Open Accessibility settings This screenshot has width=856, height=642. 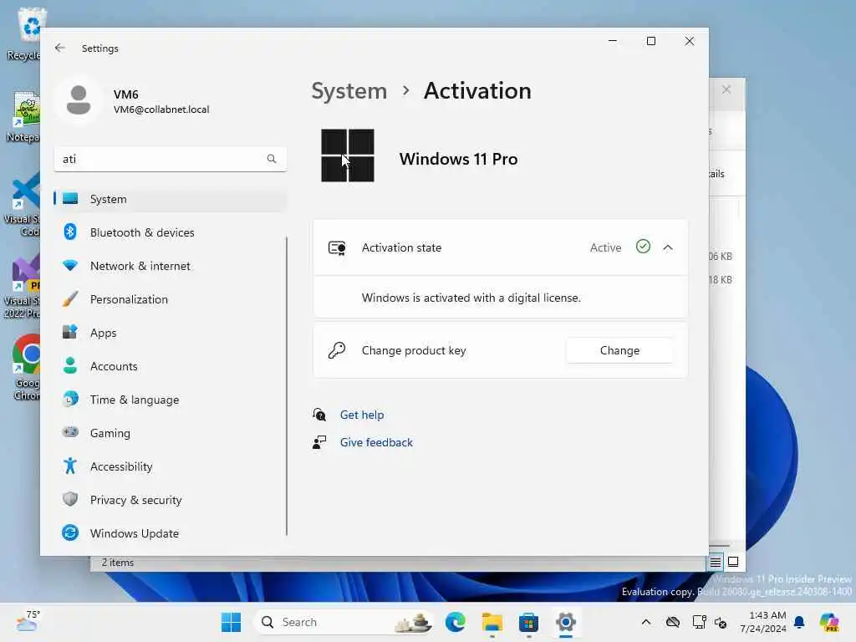tap(170, 466)
